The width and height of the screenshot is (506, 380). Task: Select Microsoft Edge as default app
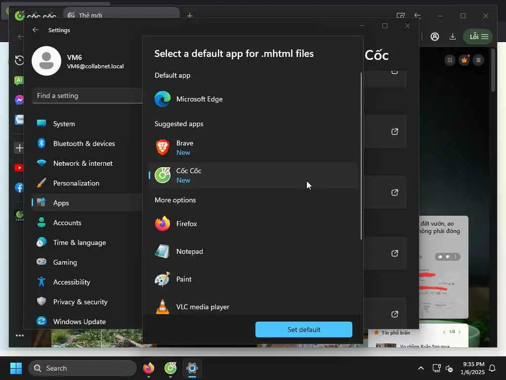click(x=253, y=99)
